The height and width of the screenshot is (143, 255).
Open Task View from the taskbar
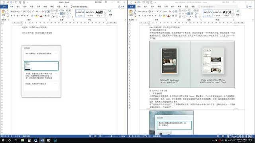pos(16,140)
